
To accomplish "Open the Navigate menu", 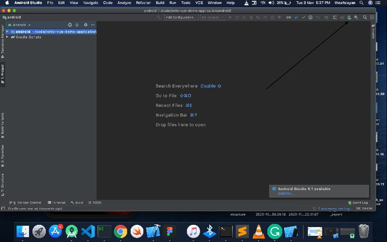I will point(91,3).
